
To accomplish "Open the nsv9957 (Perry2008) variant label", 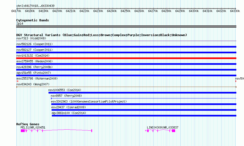I will 66,96.
